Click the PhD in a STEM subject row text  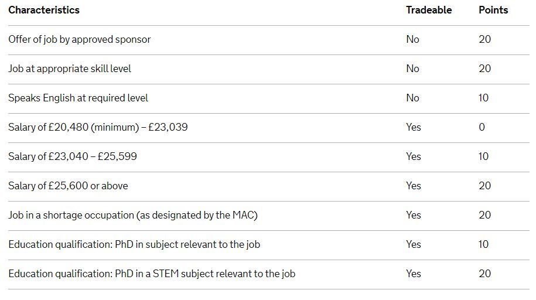click(152, 274)
